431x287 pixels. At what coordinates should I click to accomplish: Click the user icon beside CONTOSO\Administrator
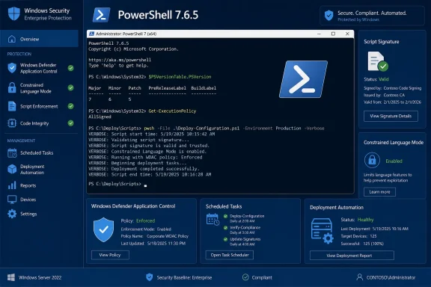pos(359,277)
